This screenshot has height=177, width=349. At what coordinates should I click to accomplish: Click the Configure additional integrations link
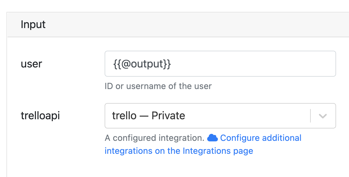tap(261, 138)
